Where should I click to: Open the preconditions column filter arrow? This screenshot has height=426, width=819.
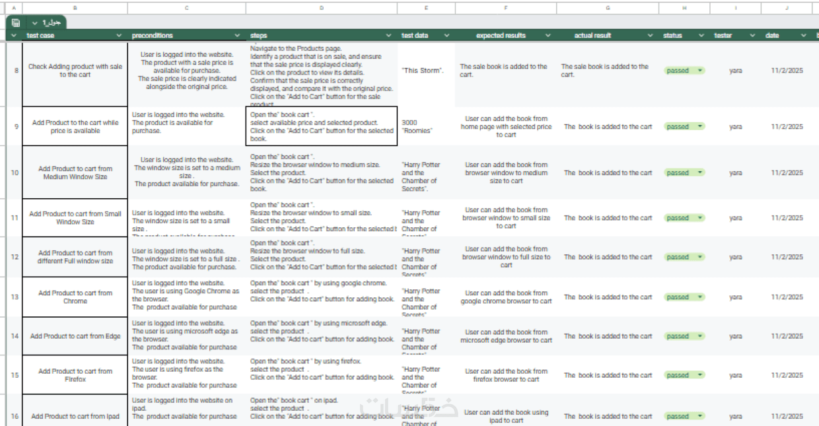click(237, 36)
